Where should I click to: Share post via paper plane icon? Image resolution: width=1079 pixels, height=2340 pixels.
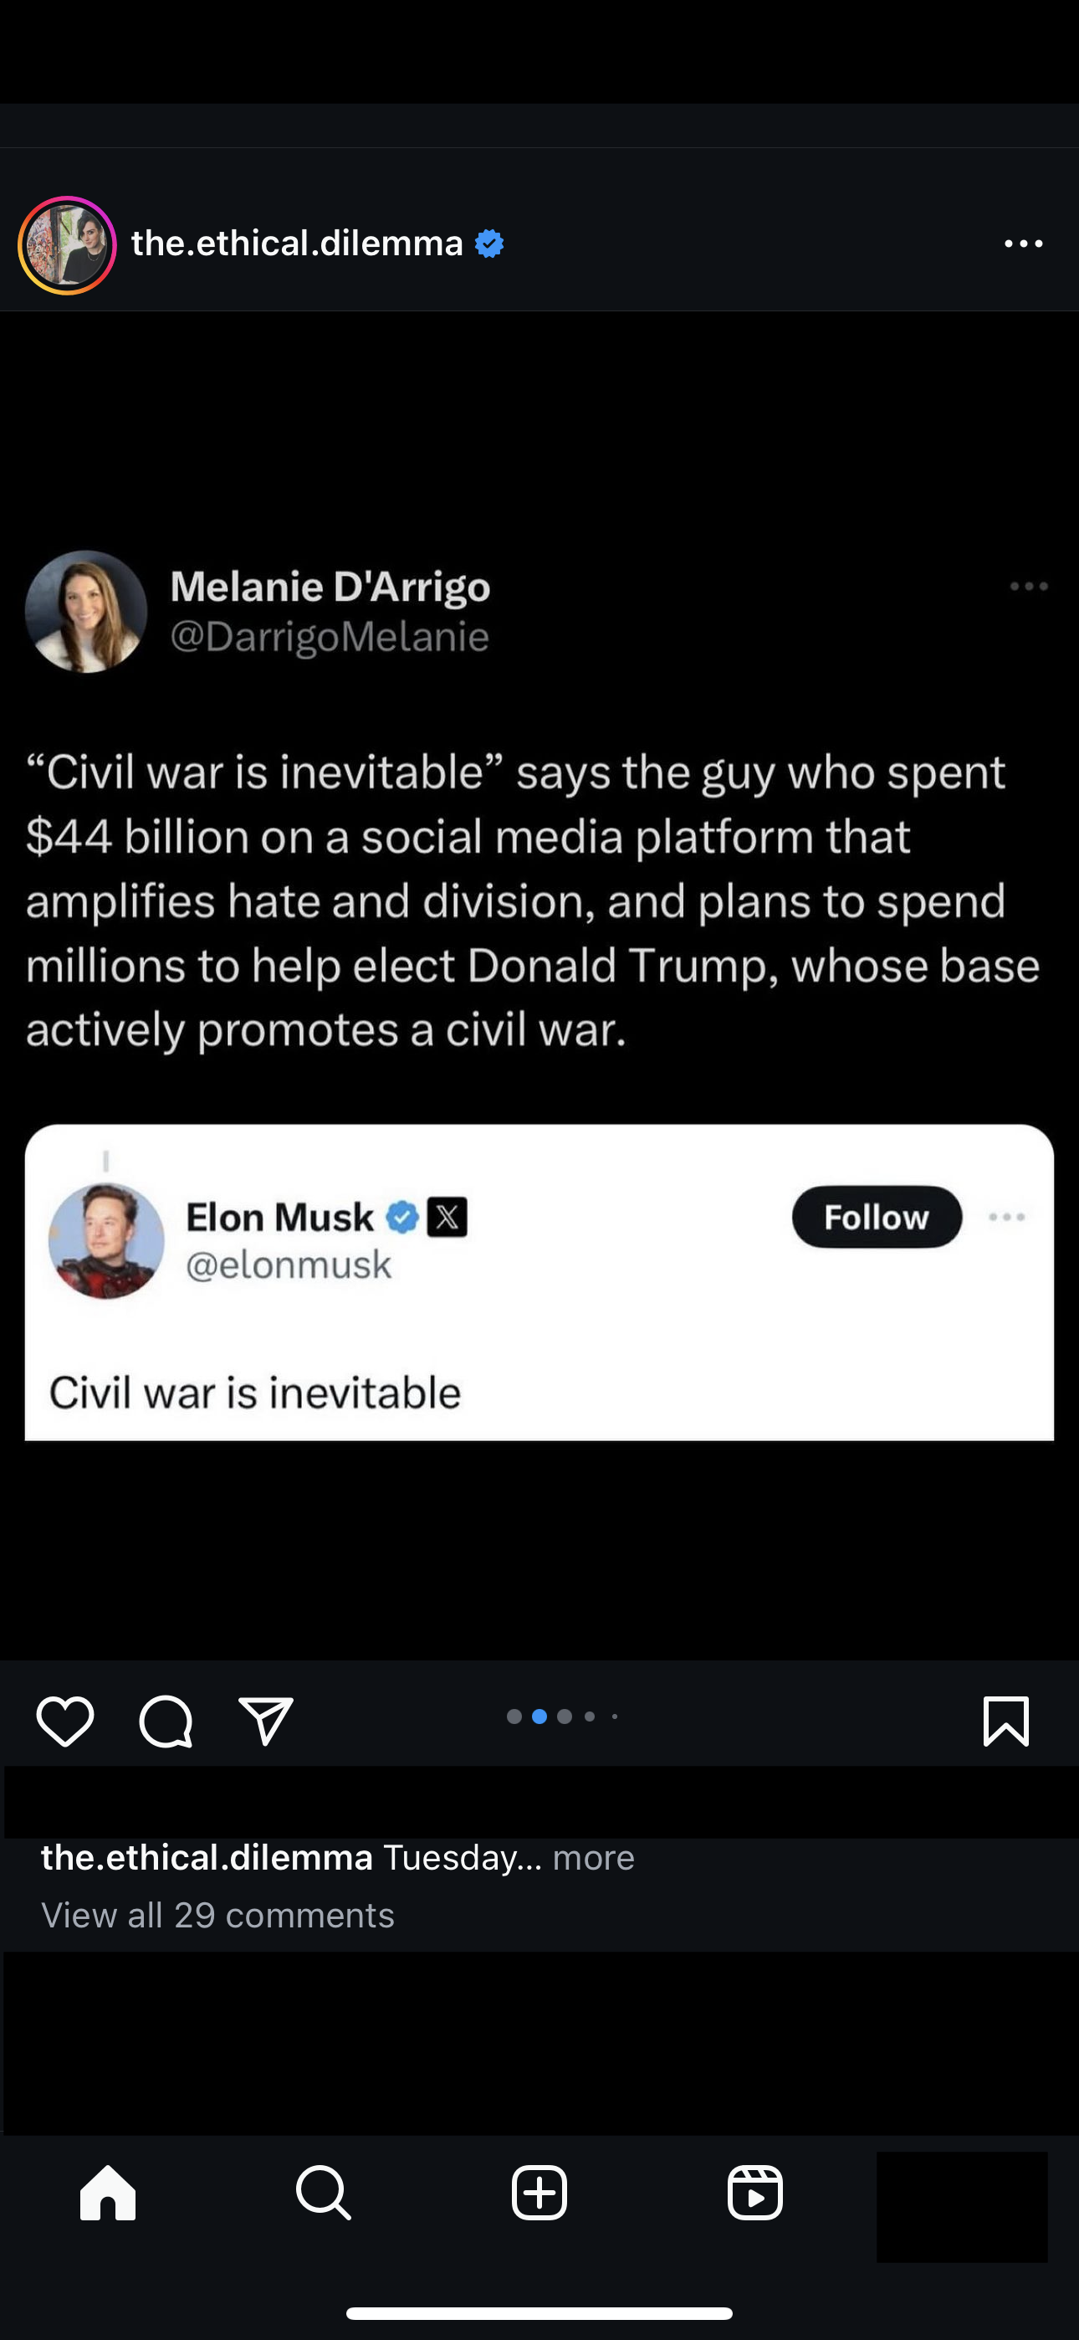[x=265, y=1721]
